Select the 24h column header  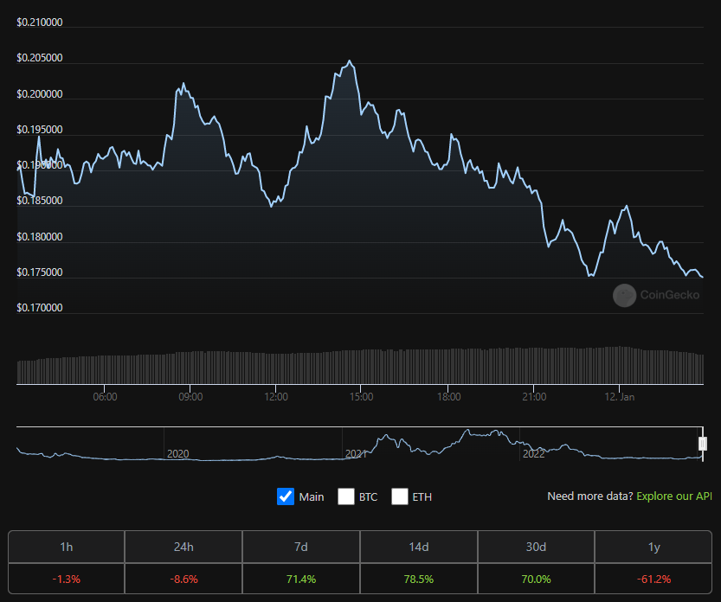[183, 547]
